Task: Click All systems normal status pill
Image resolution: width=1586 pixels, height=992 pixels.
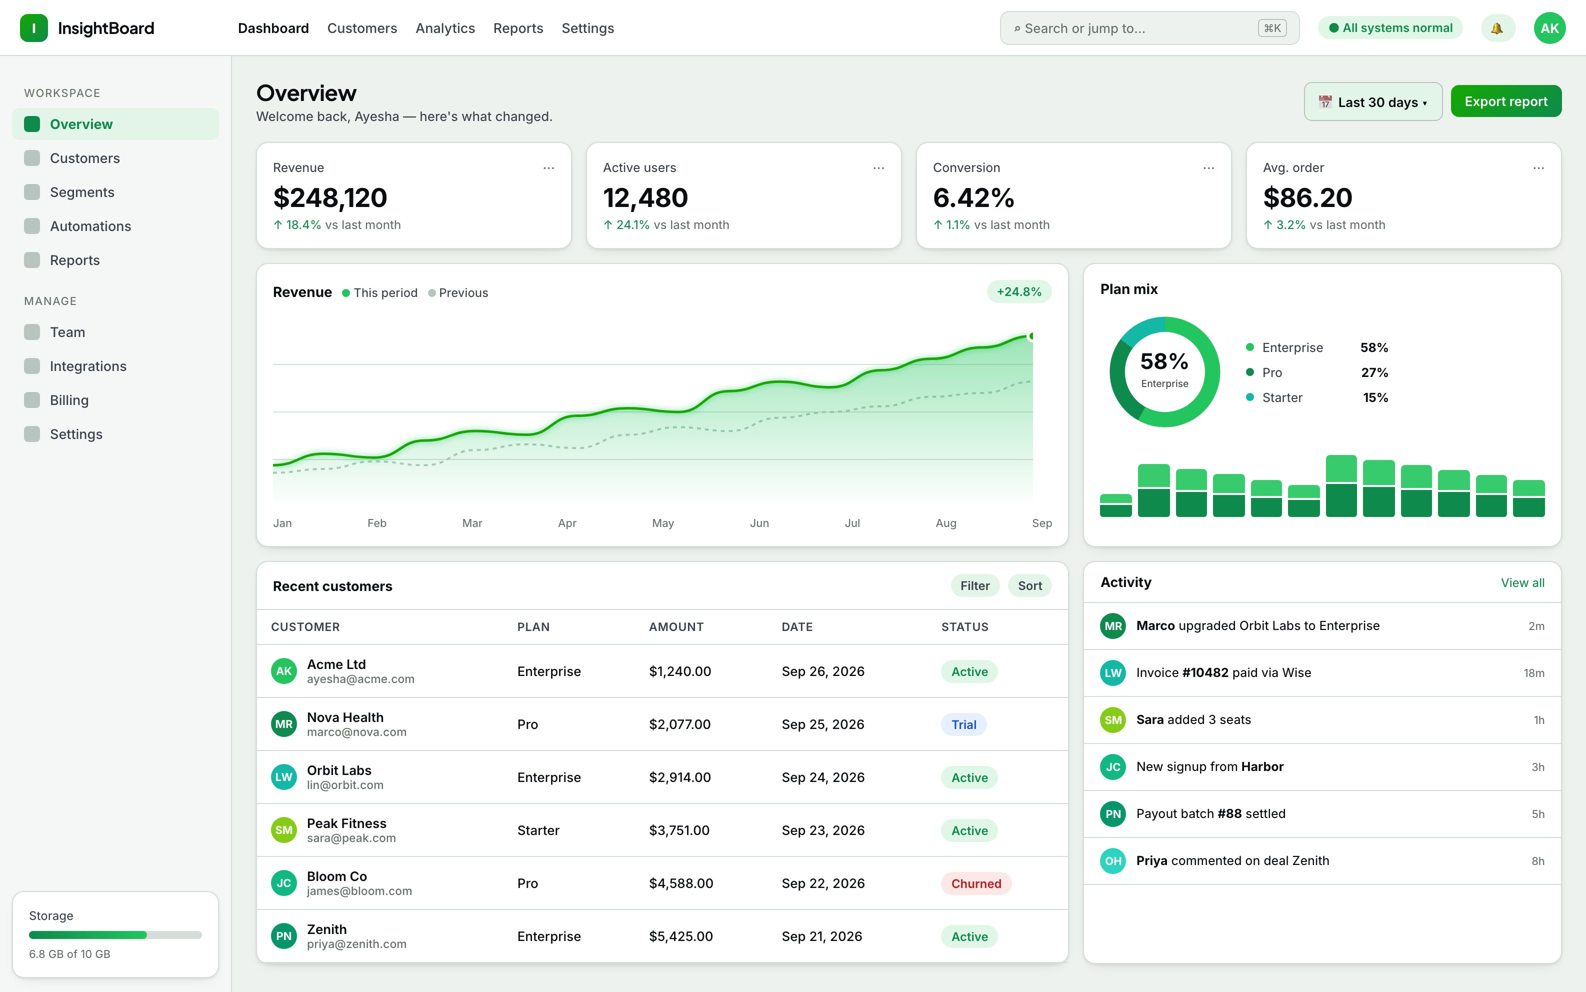Action: tap(1390, 28)
